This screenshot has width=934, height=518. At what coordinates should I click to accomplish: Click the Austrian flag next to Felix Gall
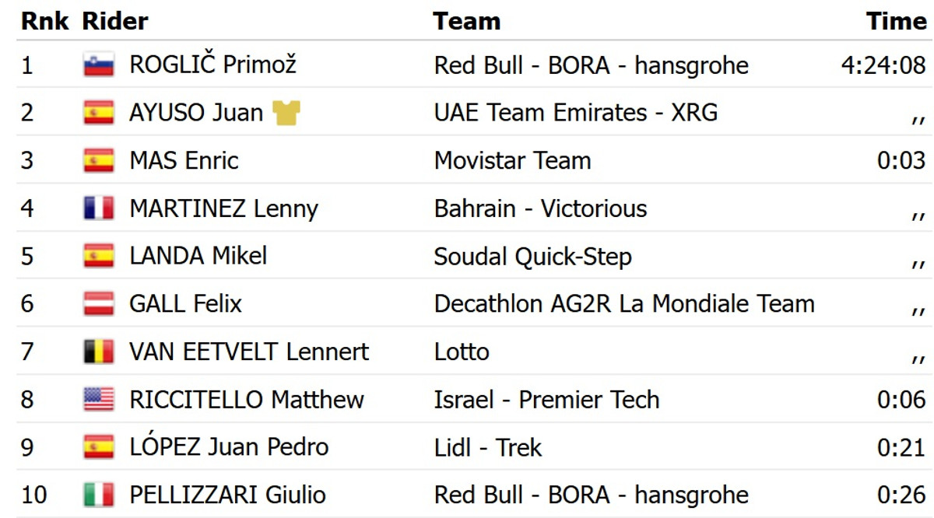point(99,303)
